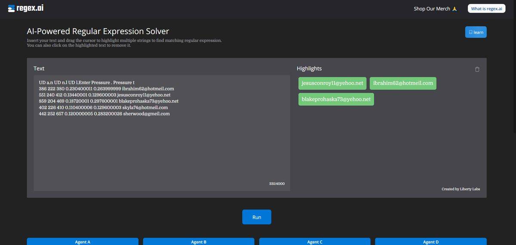Click the Created by Liberty Labs credit

click(x=461, y=189)
